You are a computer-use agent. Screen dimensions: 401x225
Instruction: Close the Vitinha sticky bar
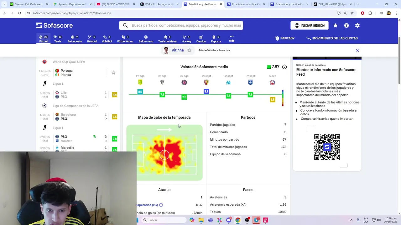(357, 50)
